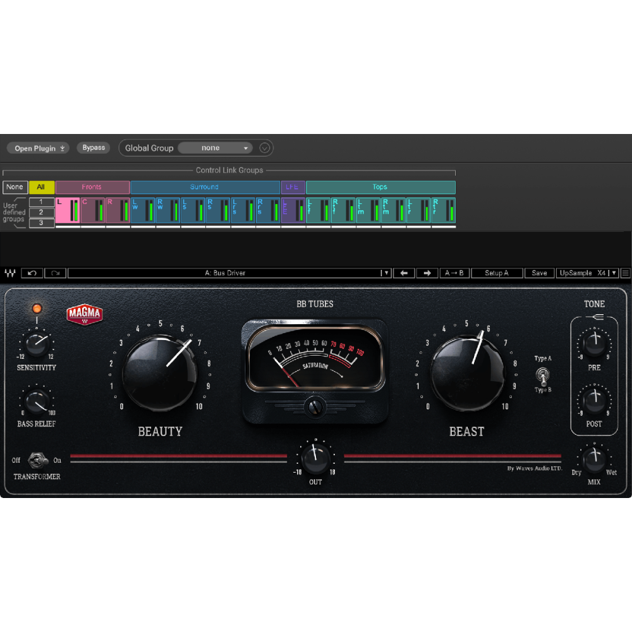This screenshot has width=632, height=632.
Task: Select the pink L channel meter cell
Action: click(68, 210)
